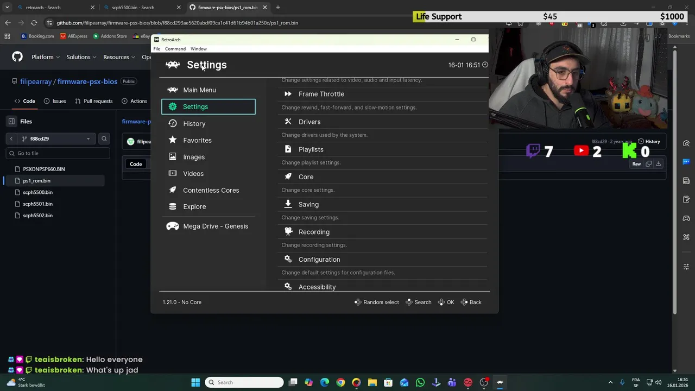
Task: Click the browser address bar URL
Action: click(178, 23)
